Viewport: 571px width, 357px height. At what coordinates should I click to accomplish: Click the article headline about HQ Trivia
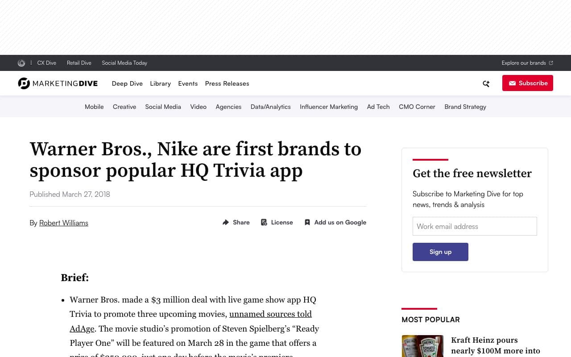tap(195, 159)
